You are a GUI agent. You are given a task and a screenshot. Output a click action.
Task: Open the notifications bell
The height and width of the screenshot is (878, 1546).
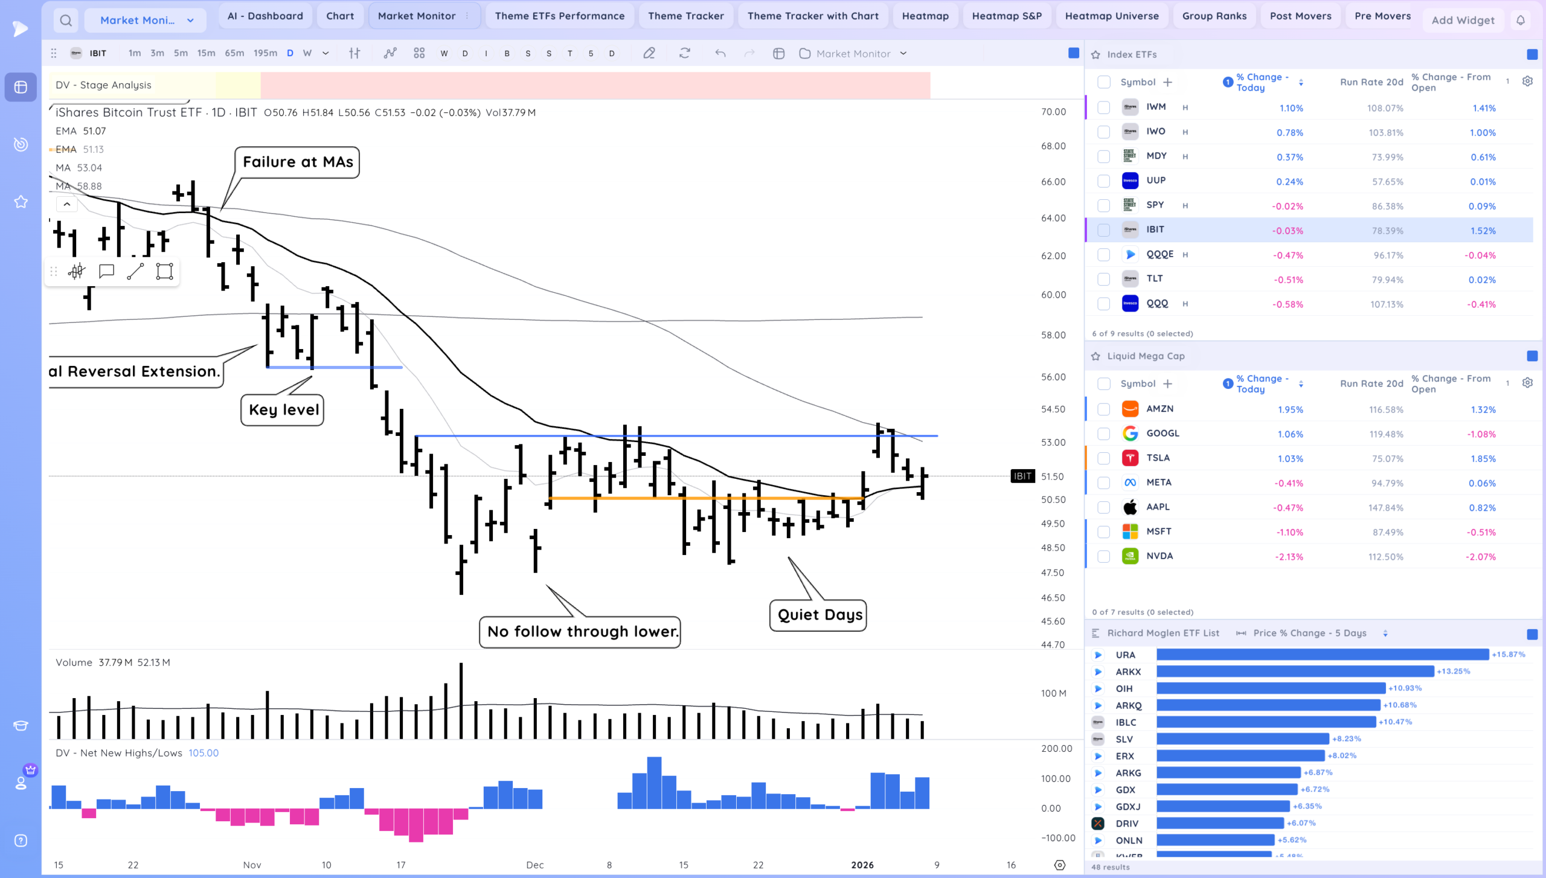(x=1521, y=21)
